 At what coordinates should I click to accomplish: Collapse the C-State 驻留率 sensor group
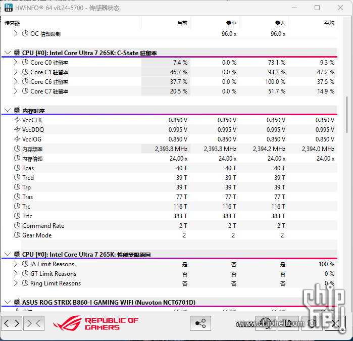point(8,53)
